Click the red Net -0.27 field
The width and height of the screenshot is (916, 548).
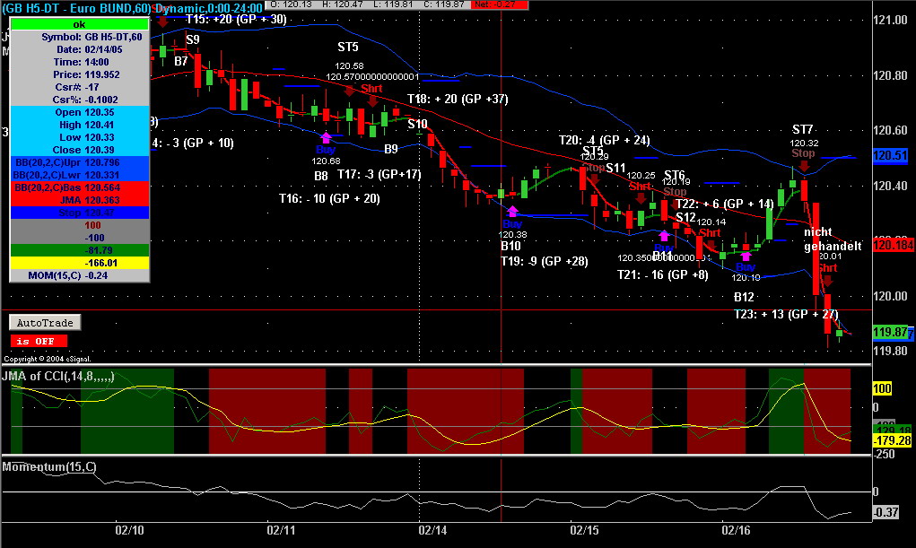500,4
